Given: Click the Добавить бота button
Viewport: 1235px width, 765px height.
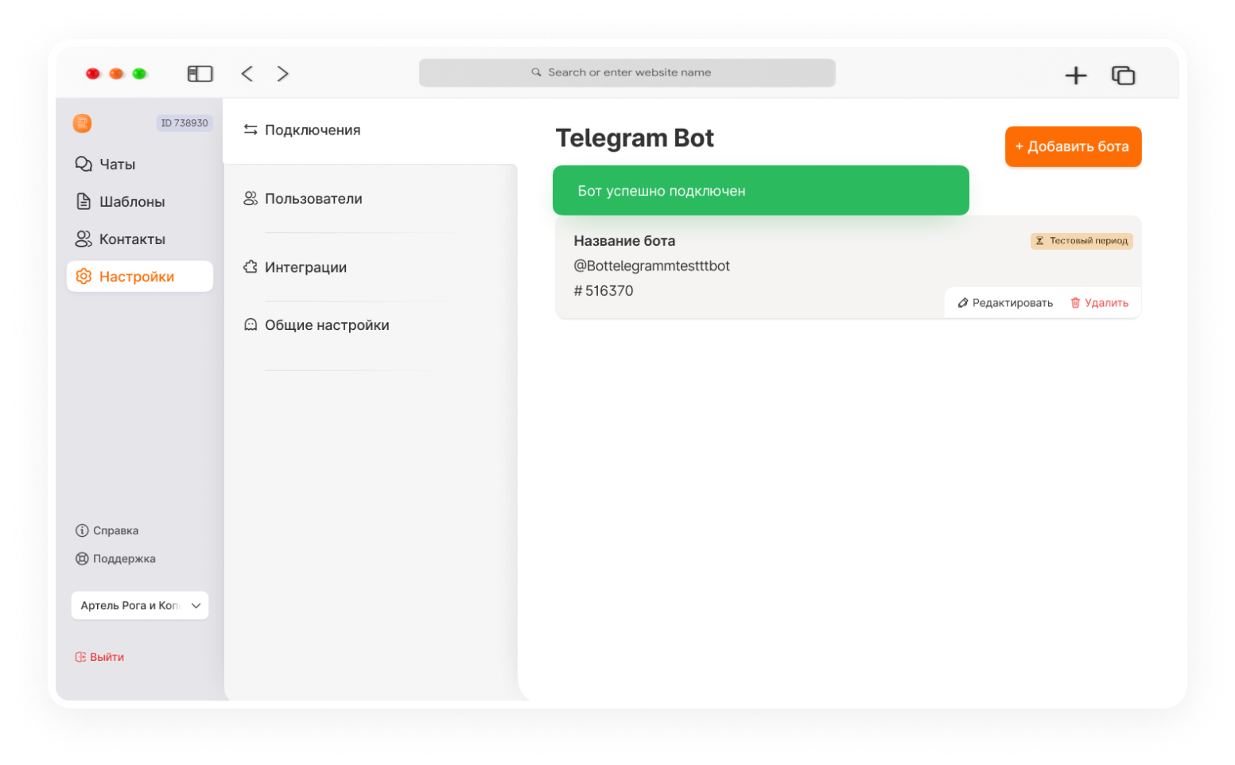Looking at the screenshot, I should (x=1073, y=147).
